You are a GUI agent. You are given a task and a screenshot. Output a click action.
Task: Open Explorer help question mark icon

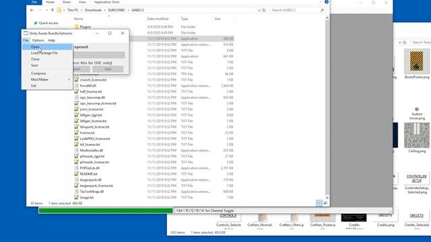pos(327,1)
